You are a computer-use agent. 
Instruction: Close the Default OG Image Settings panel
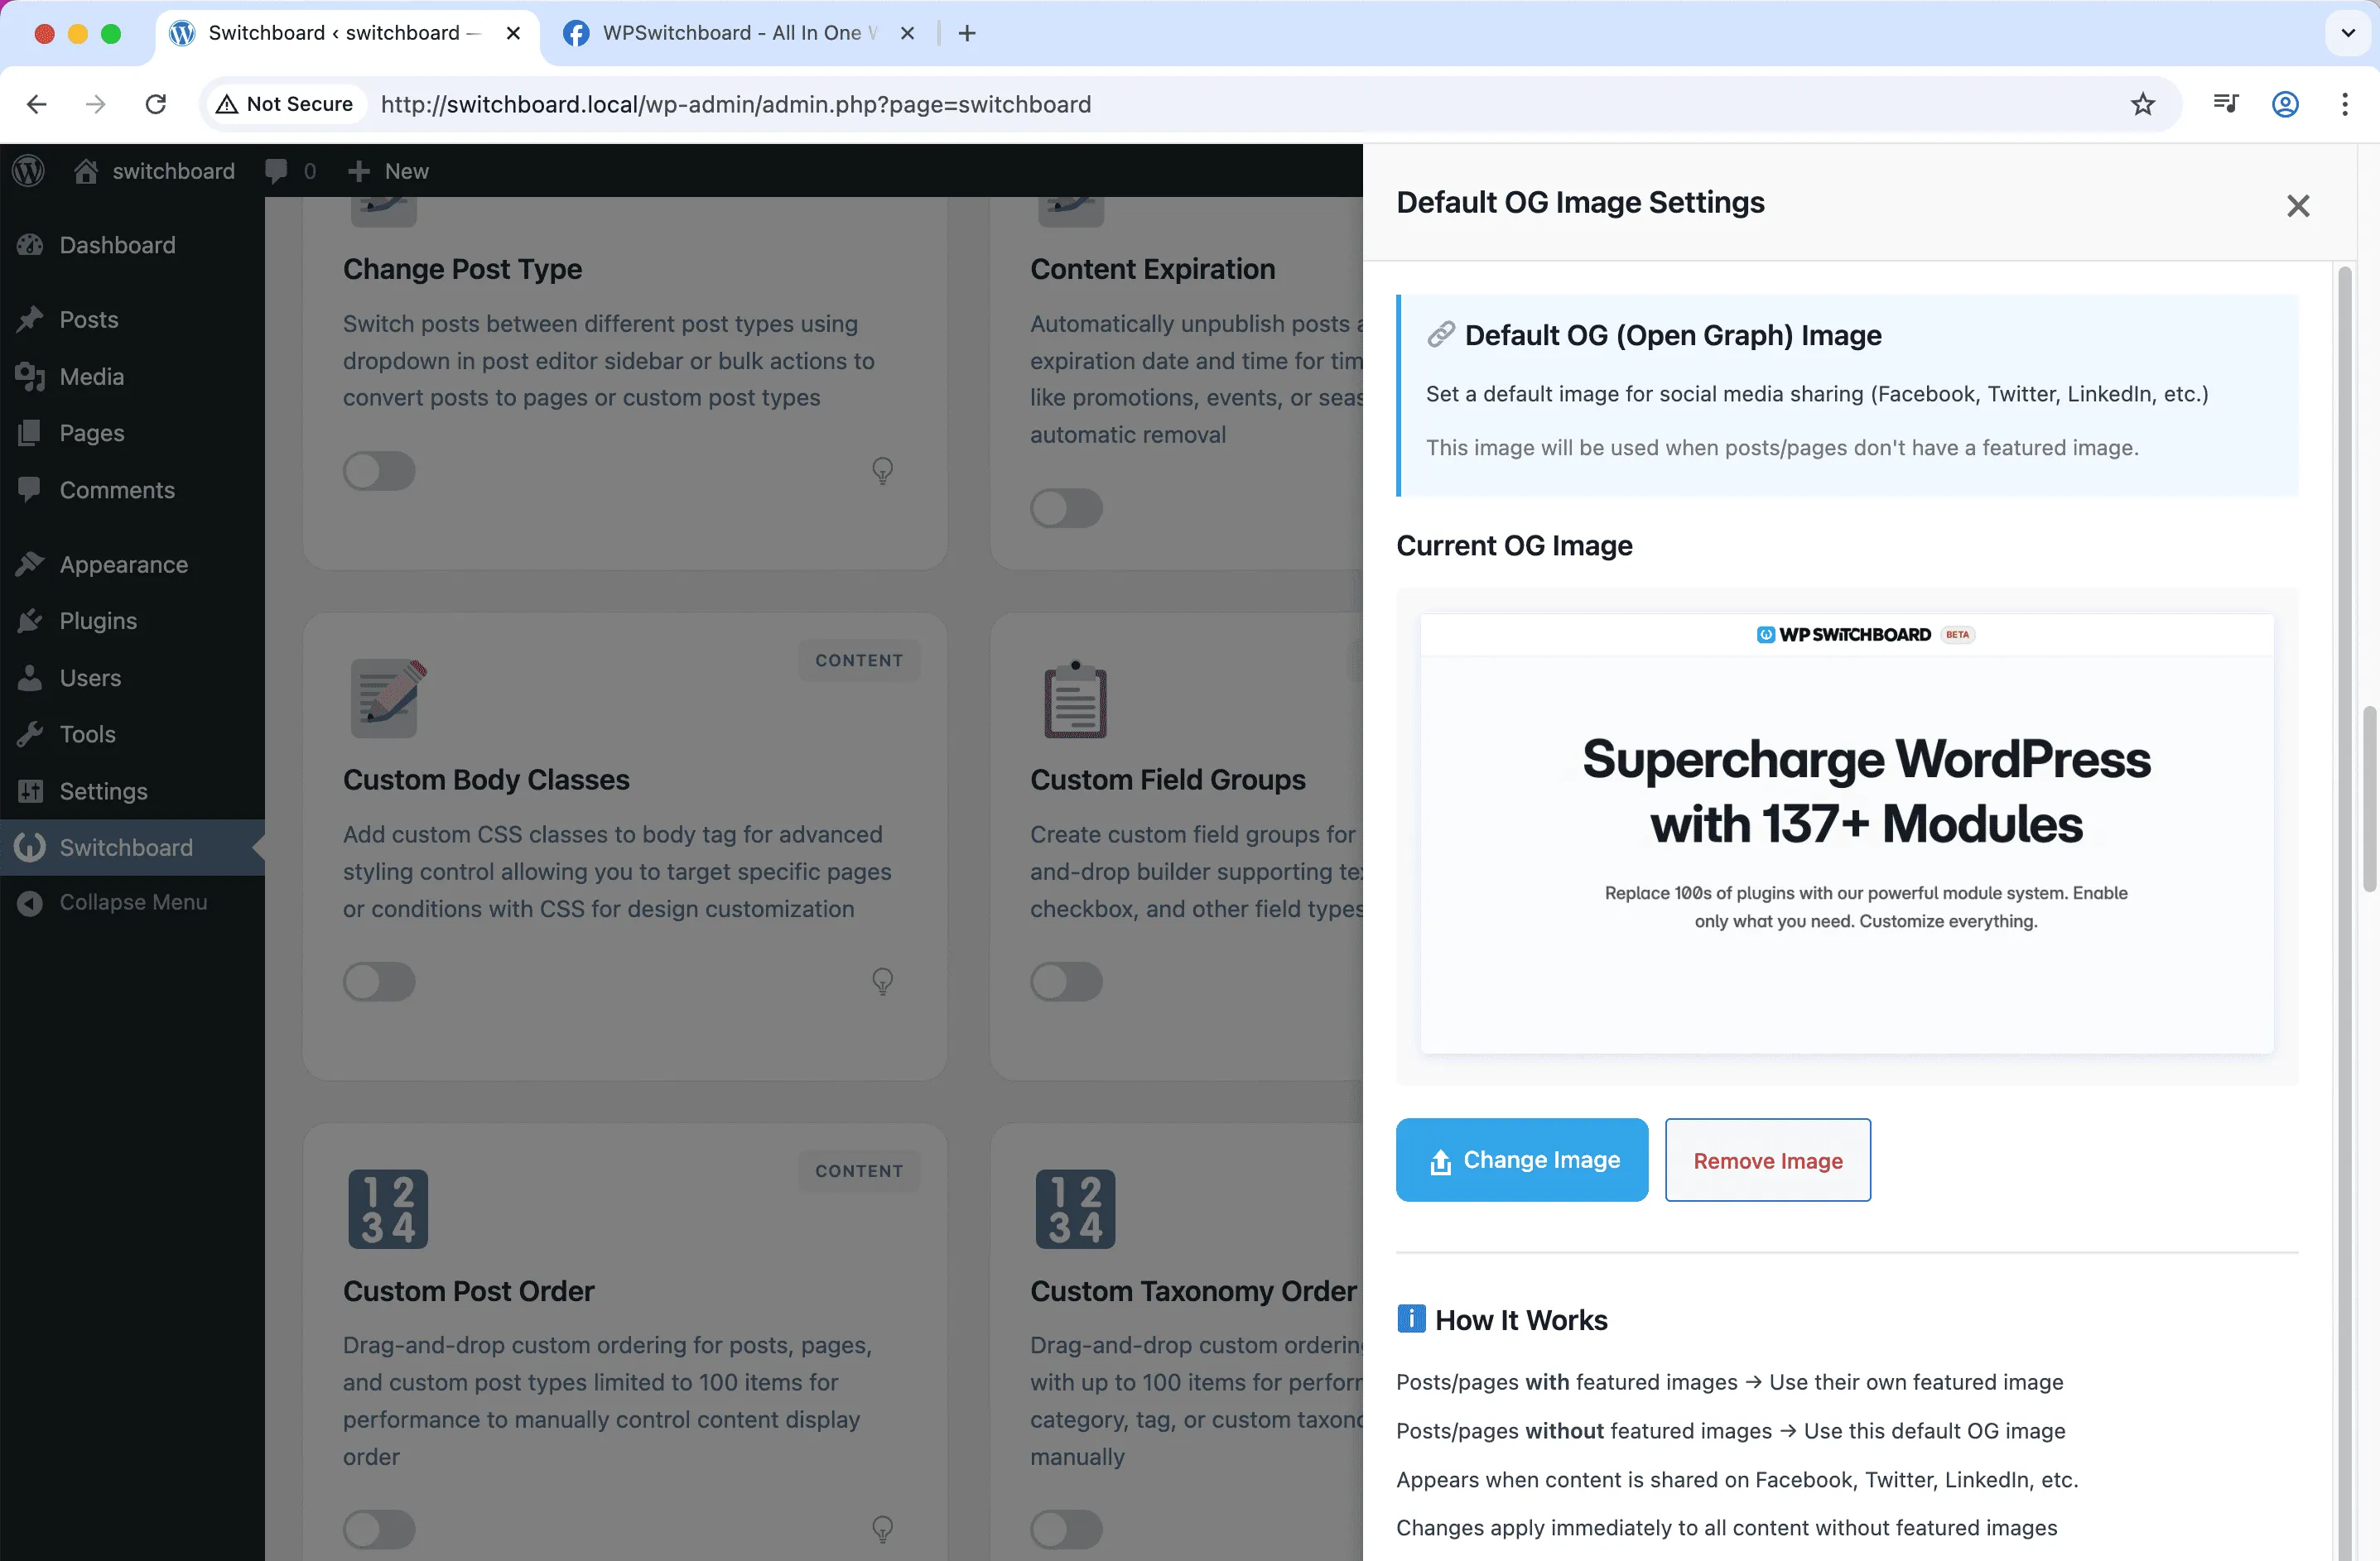(2297, 206)
